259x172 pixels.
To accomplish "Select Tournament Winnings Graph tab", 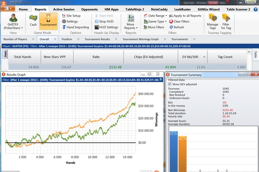I will tap(141, 39).
